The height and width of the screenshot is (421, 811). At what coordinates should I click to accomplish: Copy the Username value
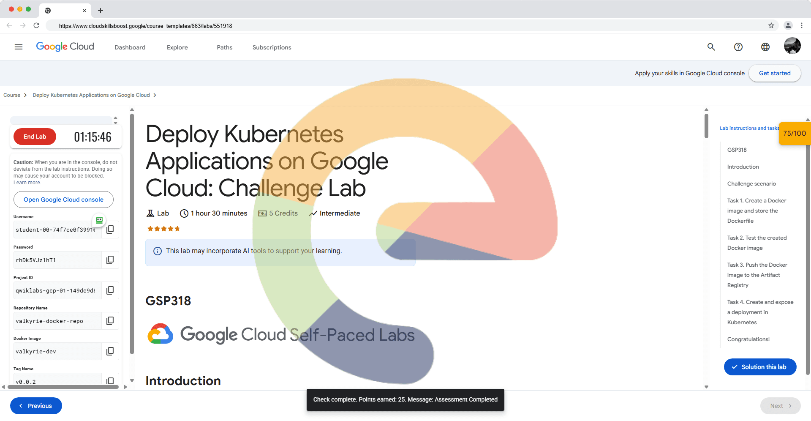(110, 230)
